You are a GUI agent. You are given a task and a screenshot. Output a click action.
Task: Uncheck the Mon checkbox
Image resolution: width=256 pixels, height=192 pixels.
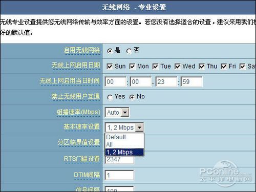click(132, 67)
